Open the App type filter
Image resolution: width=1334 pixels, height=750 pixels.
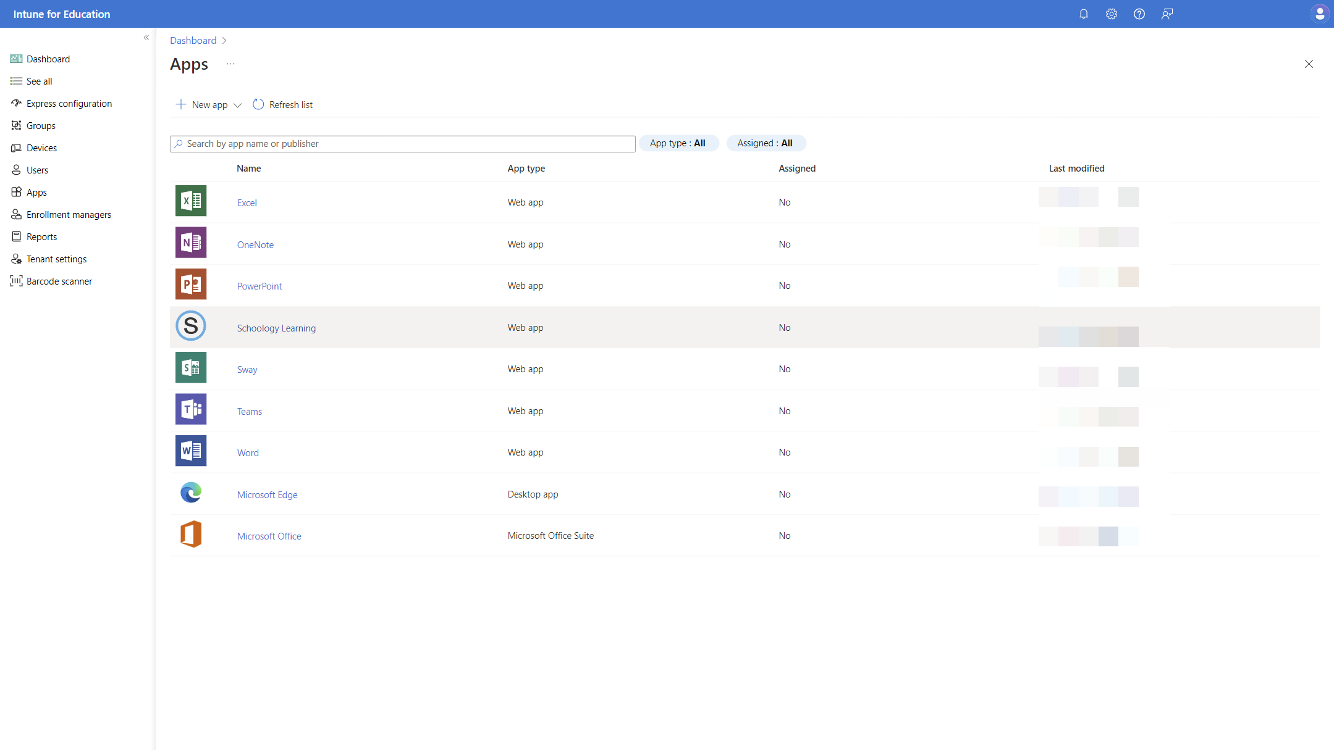coord(678,143)
